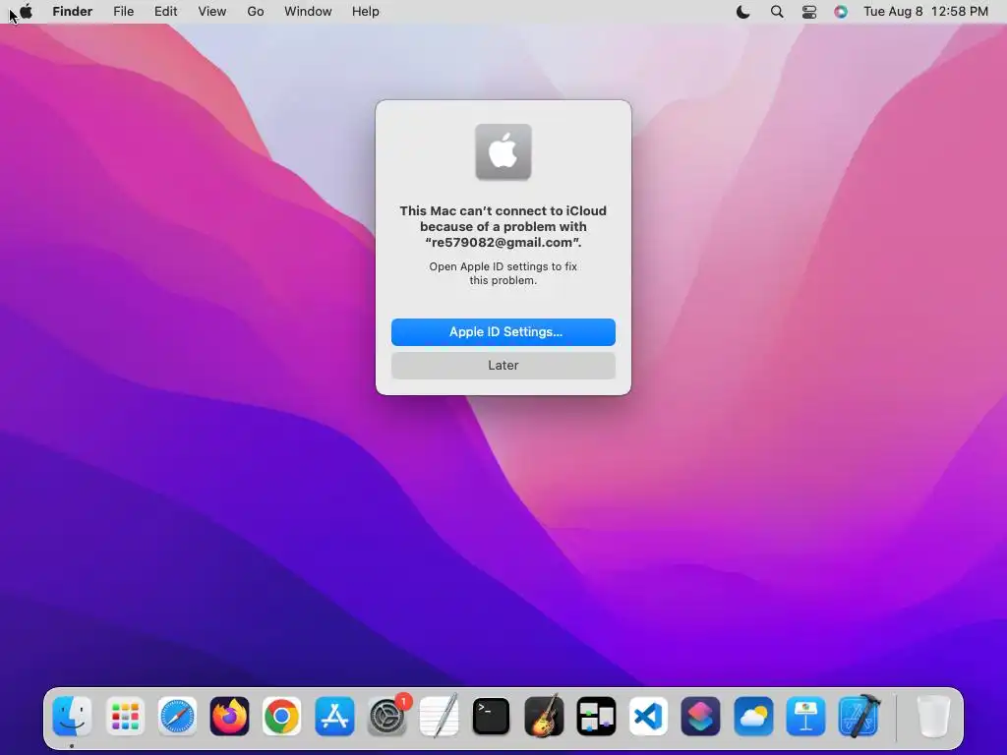Click the "Open Apple ID settings to fix" text
Screen dimensions: 1007x755
(x=503, y=266)
